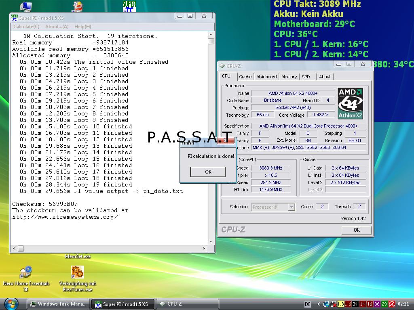Click the Super PI vertical scrollbar thumb

pyautogui.click(x=211, y=42)
